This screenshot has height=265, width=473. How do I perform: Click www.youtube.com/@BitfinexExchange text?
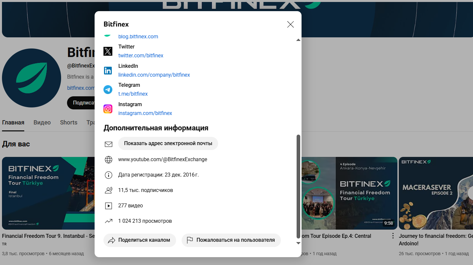tap(163, 160)
